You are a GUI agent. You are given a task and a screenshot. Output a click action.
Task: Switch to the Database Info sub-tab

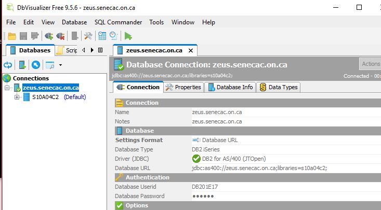point(230,87)
